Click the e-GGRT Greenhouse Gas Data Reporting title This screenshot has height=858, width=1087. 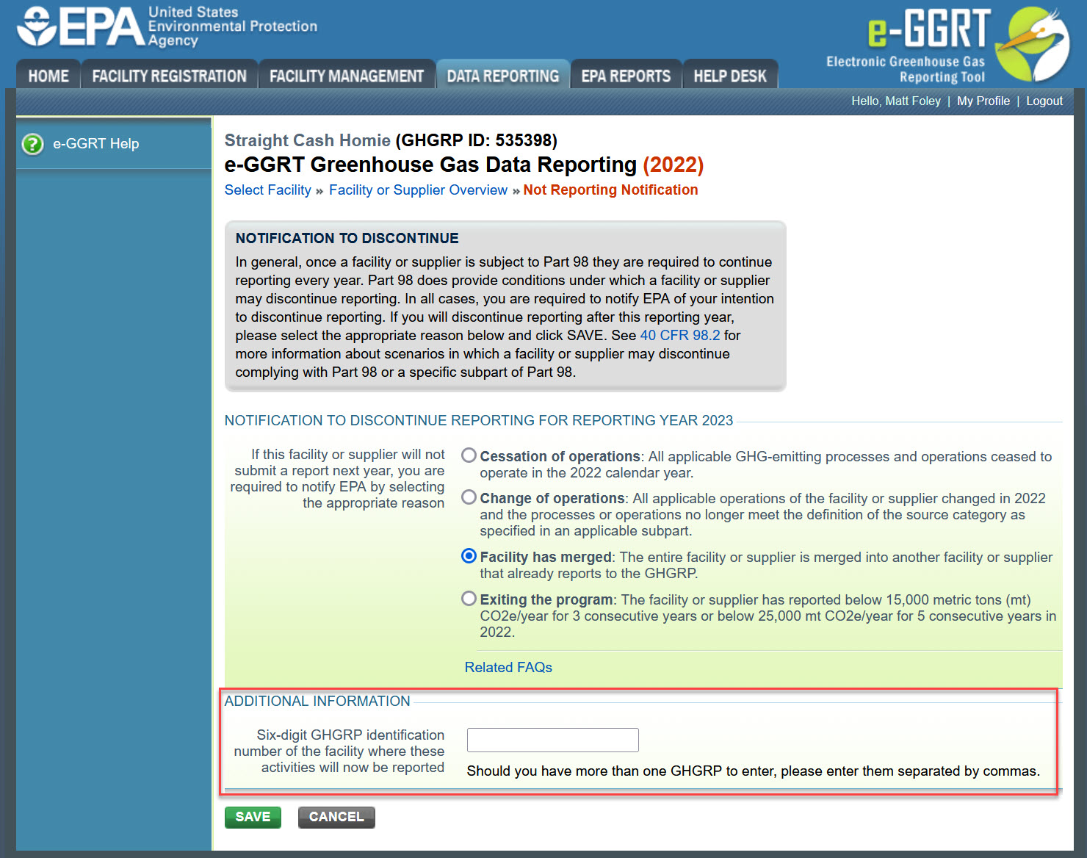(431, 165)
